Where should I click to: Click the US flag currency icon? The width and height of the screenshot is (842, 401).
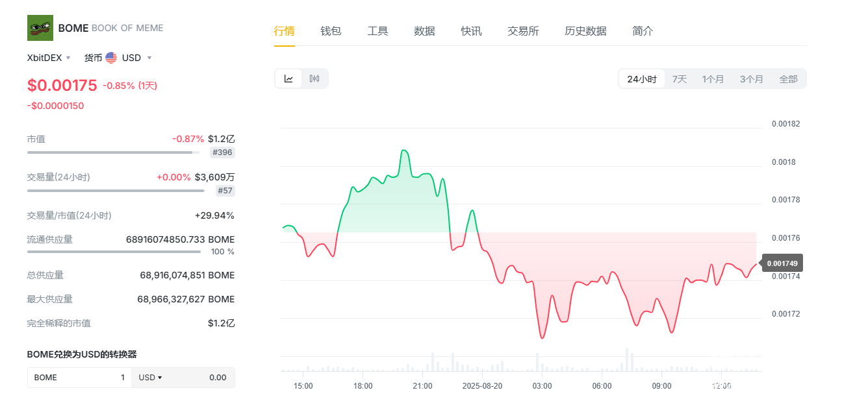click(x=111, y=58)
